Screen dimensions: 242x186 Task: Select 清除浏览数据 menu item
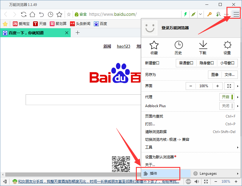[x=191, y=132]
